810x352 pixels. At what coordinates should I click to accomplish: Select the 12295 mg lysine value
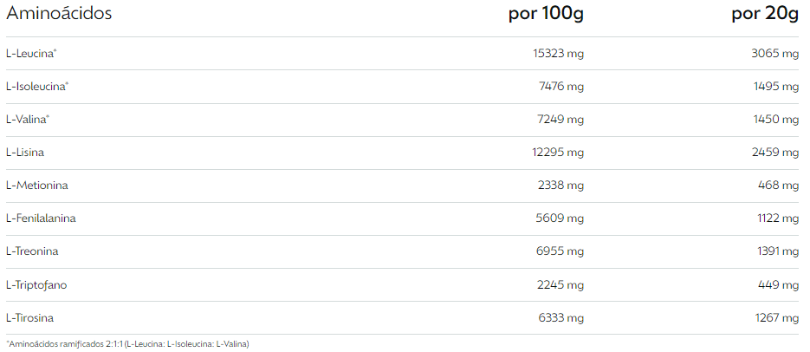[558, 153]
